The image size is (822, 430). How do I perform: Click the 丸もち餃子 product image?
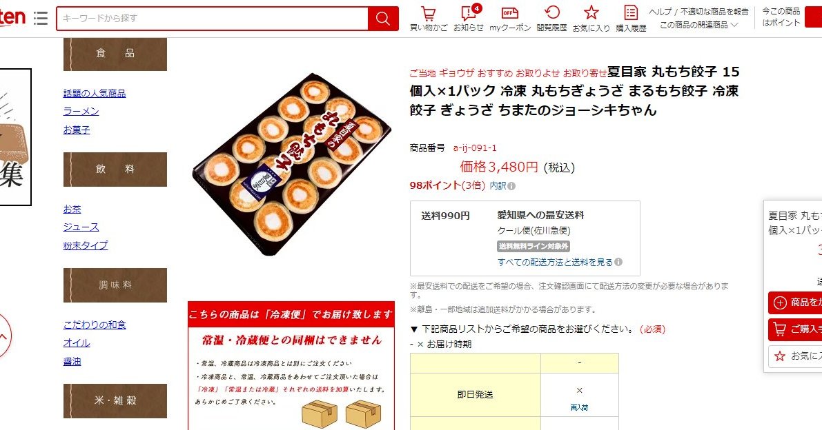tap(291, 164)
